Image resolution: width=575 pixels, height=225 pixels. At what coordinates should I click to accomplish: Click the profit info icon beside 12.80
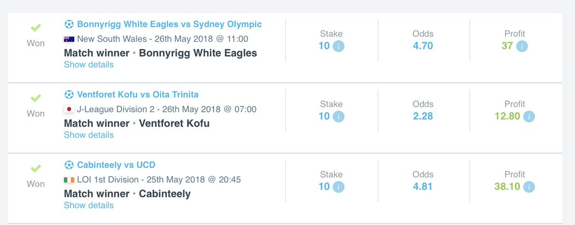coord(529,116)
